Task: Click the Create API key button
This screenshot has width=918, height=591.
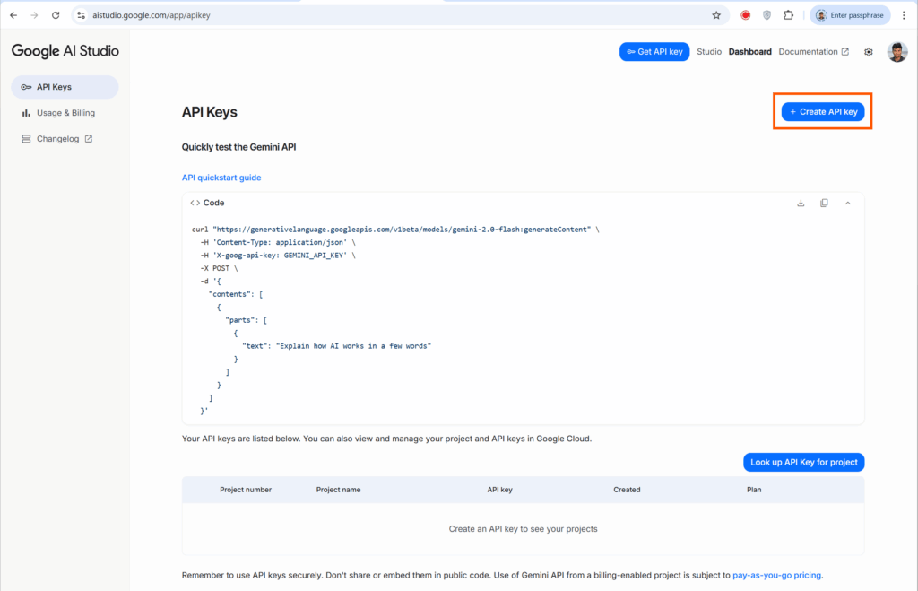Action: [823, 111]
